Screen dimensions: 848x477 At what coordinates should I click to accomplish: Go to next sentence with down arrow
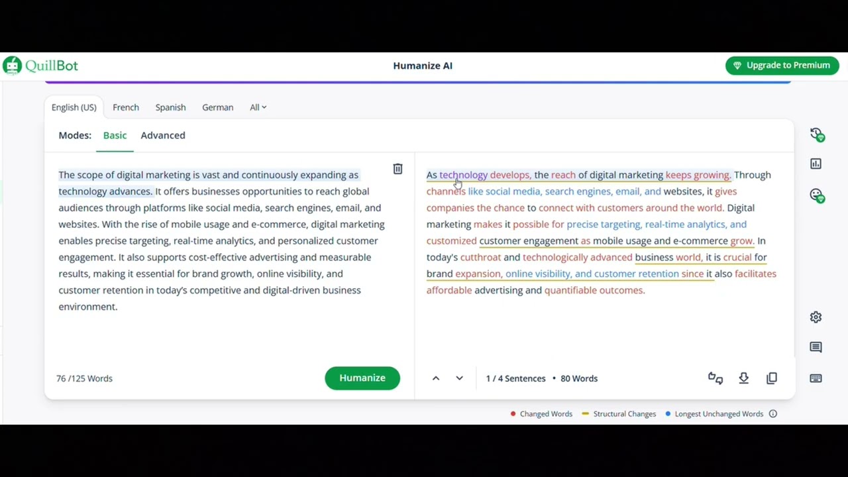[x=459, y=378]
